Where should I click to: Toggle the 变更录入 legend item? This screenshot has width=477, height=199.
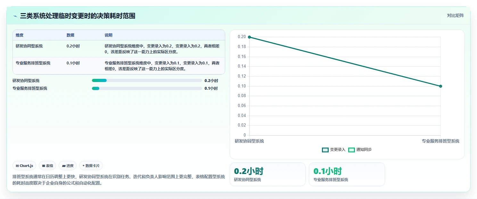(x=334, y=150)
